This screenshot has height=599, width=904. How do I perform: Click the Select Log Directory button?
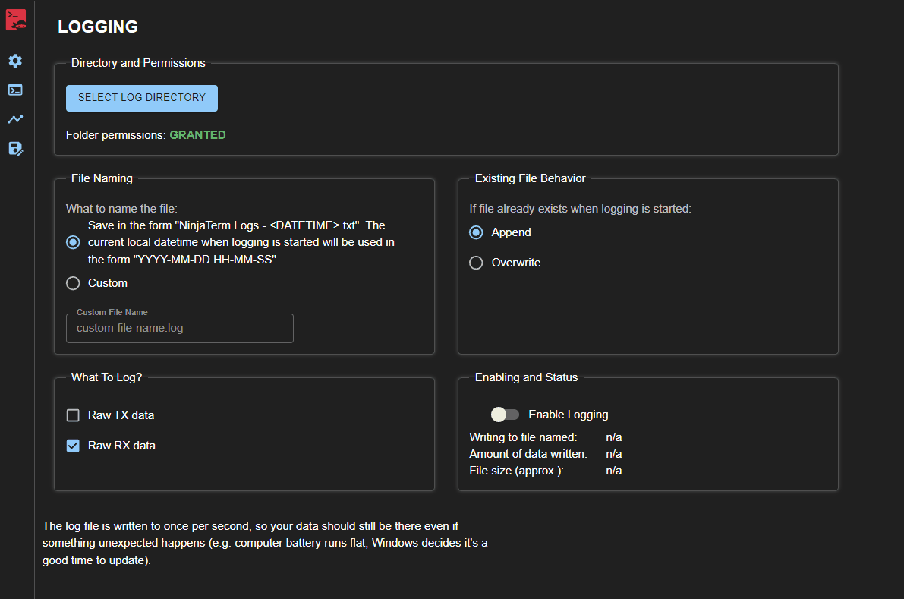142,98
